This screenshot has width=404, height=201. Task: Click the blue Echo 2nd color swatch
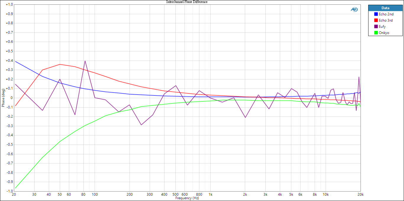click(376, 14)
